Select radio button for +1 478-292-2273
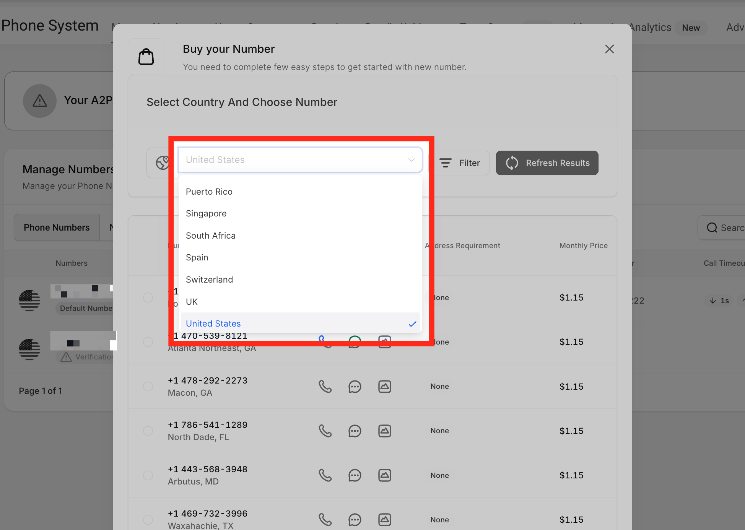The image size is (745, 530). (x=148, y=387)
